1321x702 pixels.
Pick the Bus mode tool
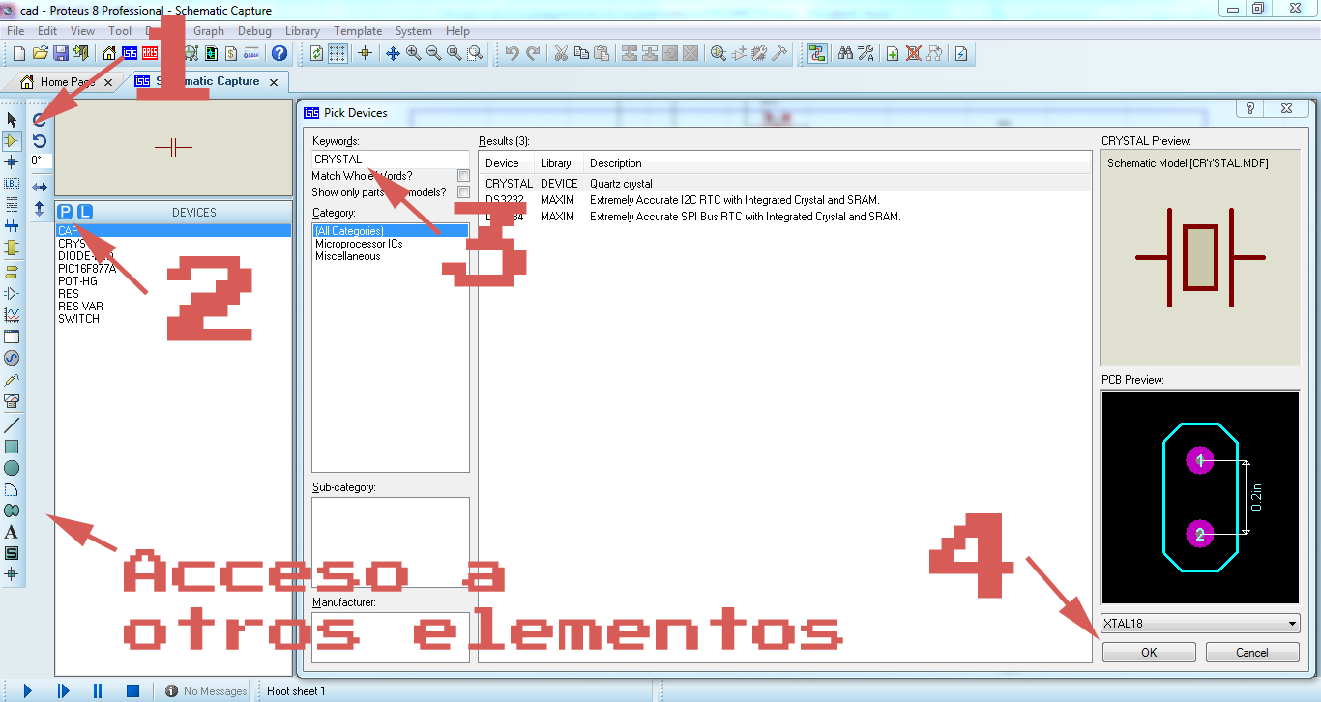[x=12, y=225]
